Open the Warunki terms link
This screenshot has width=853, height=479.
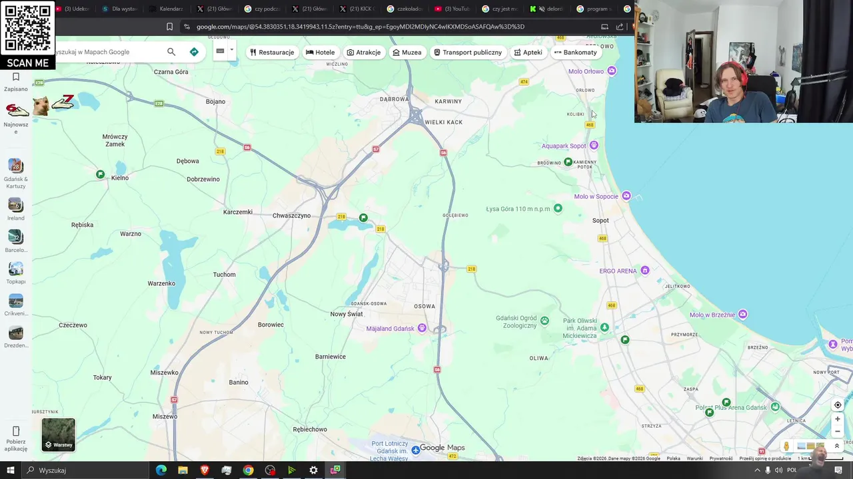pyautogui.click(x=694, y=458)
